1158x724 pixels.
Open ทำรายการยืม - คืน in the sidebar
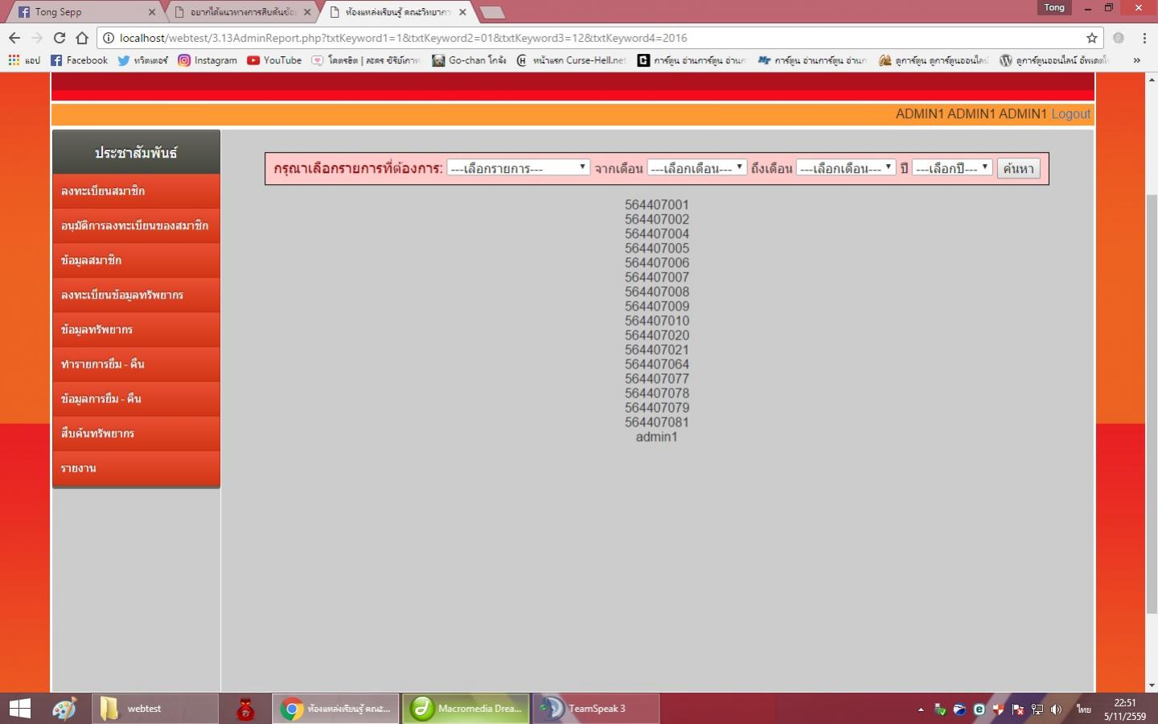point(136,364)
